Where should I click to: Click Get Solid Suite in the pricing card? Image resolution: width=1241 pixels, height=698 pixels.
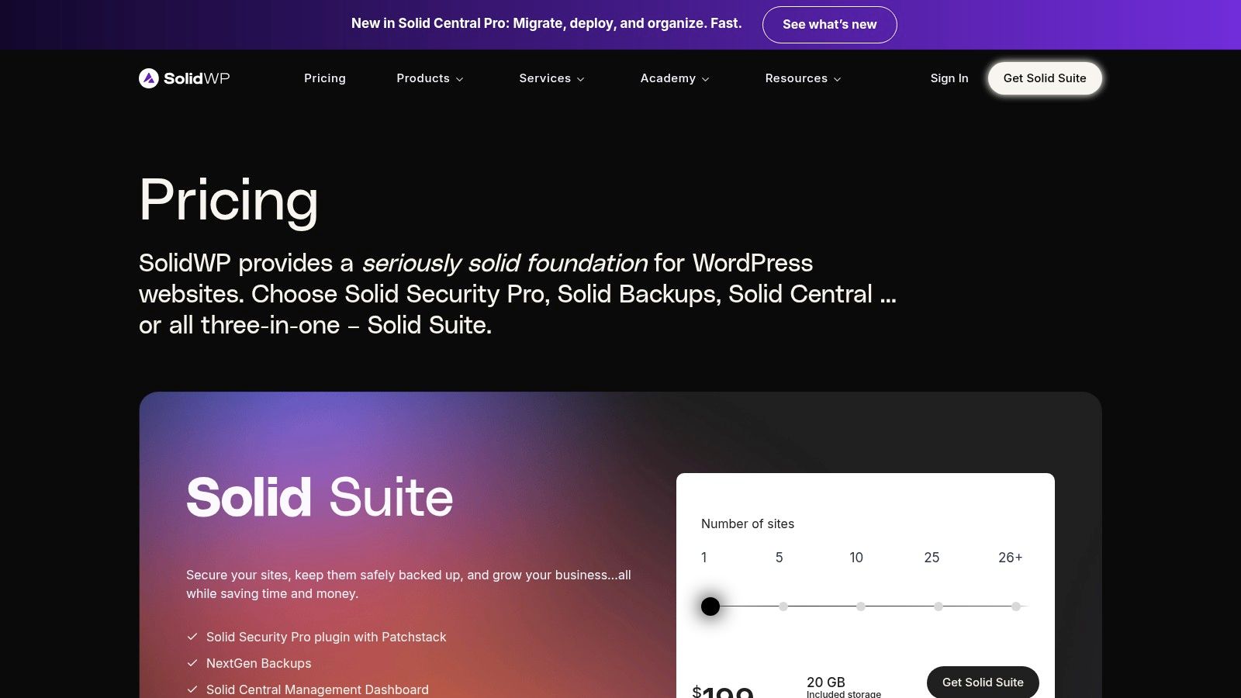click(983, 682)
